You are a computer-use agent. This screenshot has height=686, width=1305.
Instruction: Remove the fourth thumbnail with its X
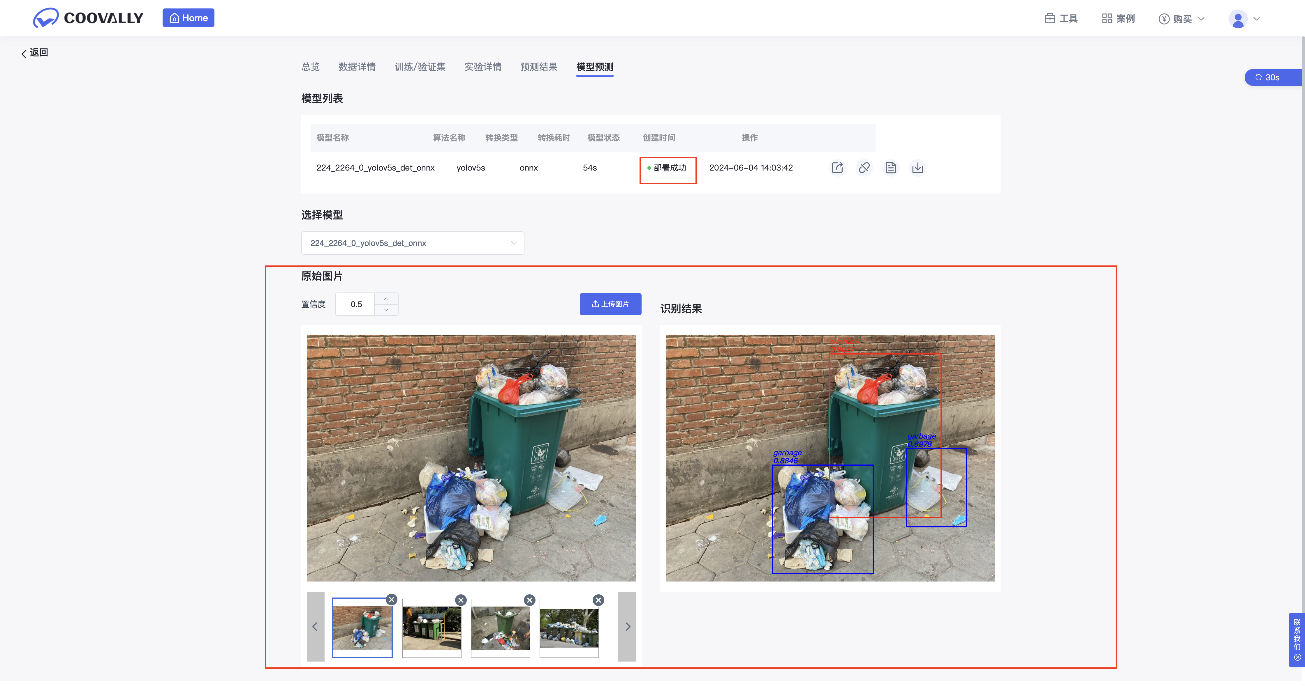[598, 600]
